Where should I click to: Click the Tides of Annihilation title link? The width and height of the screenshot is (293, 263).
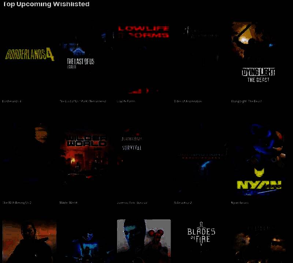tap(188, 101)
